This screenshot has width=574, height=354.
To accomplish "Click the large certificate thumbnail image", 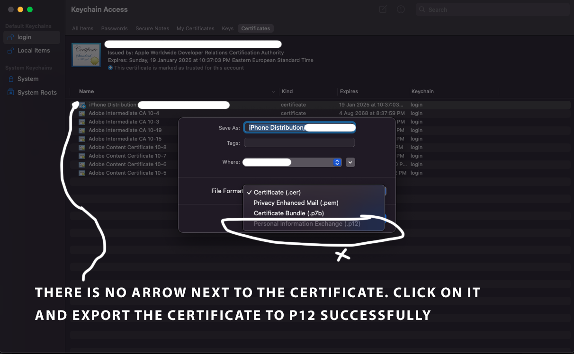I will pos(86,55).
